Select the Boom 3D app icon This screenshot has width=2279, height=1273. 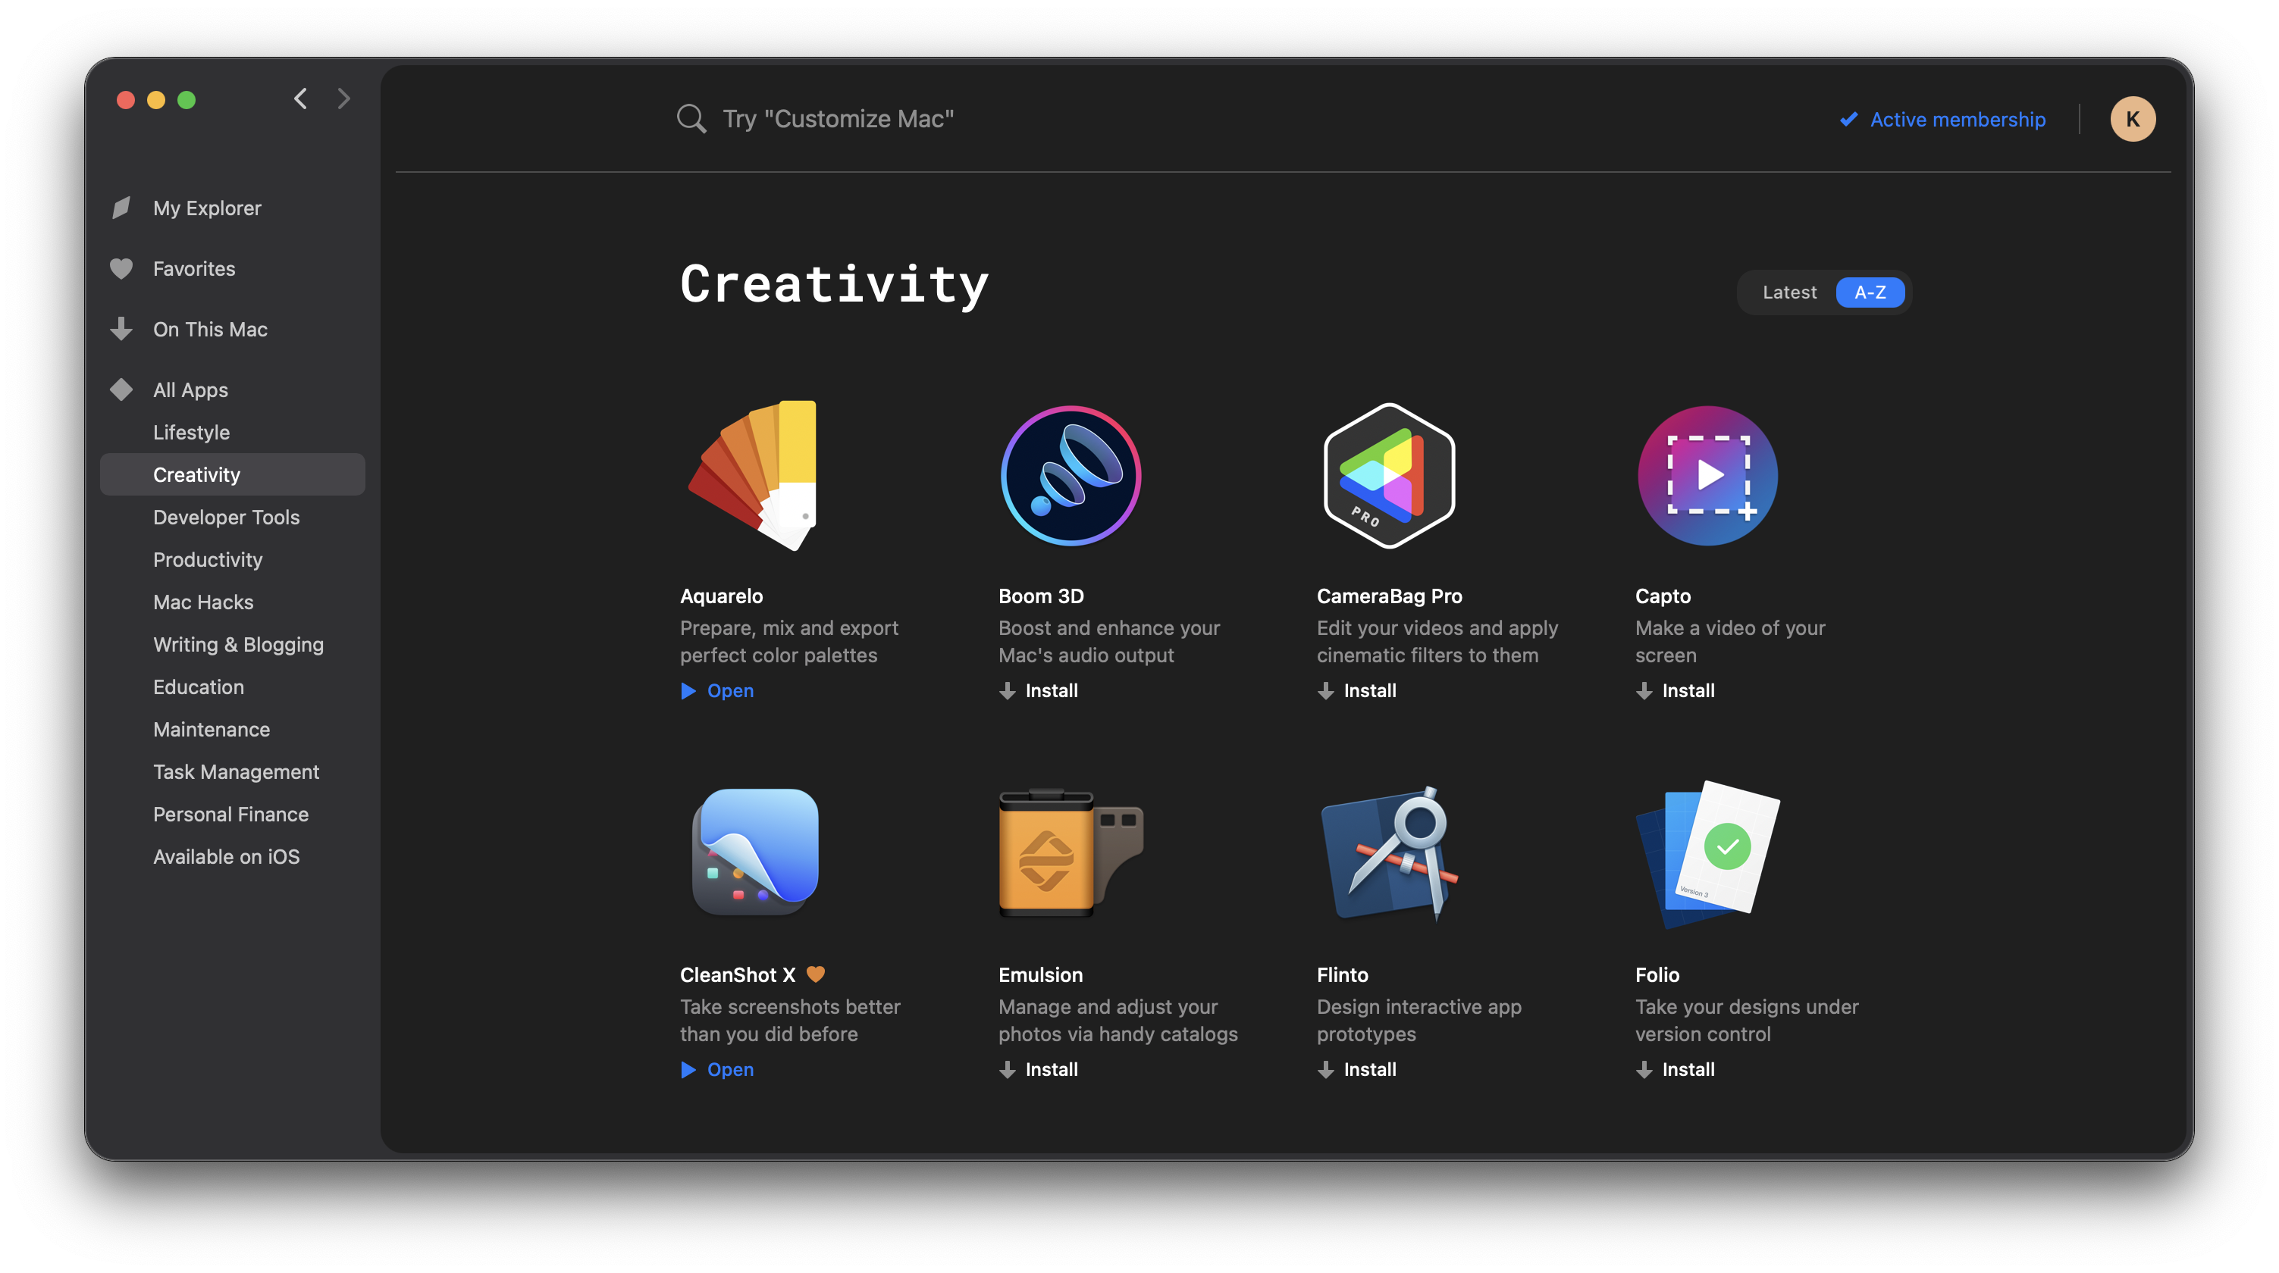point(1071,476)
